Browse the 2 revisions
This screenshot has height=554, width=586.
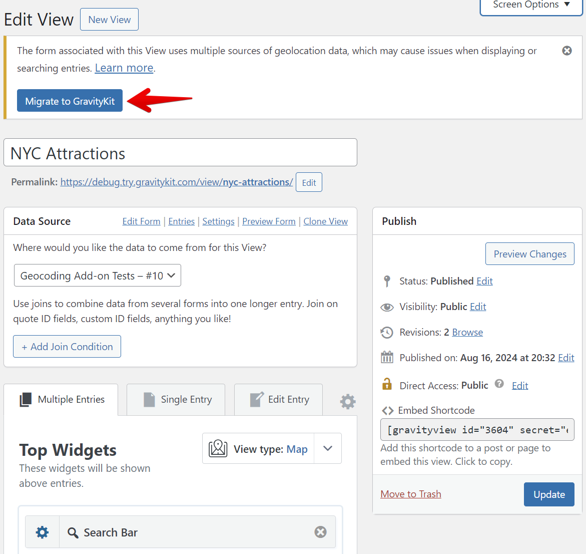[467, 332]
